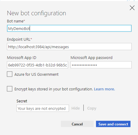
Task: Click the Bot name input field
Action: click(x=69, y=28)
